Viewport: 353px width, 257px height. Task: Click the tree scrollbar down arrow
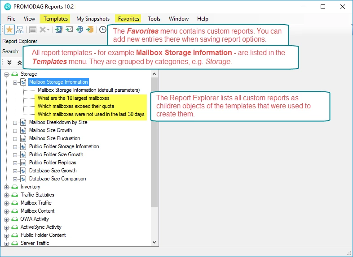(154, 242)
